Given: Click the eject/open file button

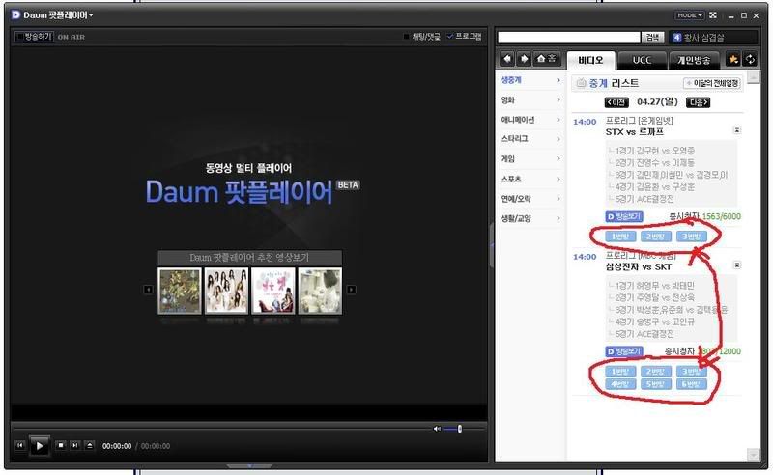Looking at the screenshot, I should pyautogui.click(x=89, y=445).
